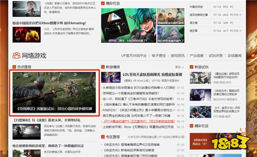
Task: Open 命运方舟 噬魂者 422流派指南 link
Action: tap(131, 145)
